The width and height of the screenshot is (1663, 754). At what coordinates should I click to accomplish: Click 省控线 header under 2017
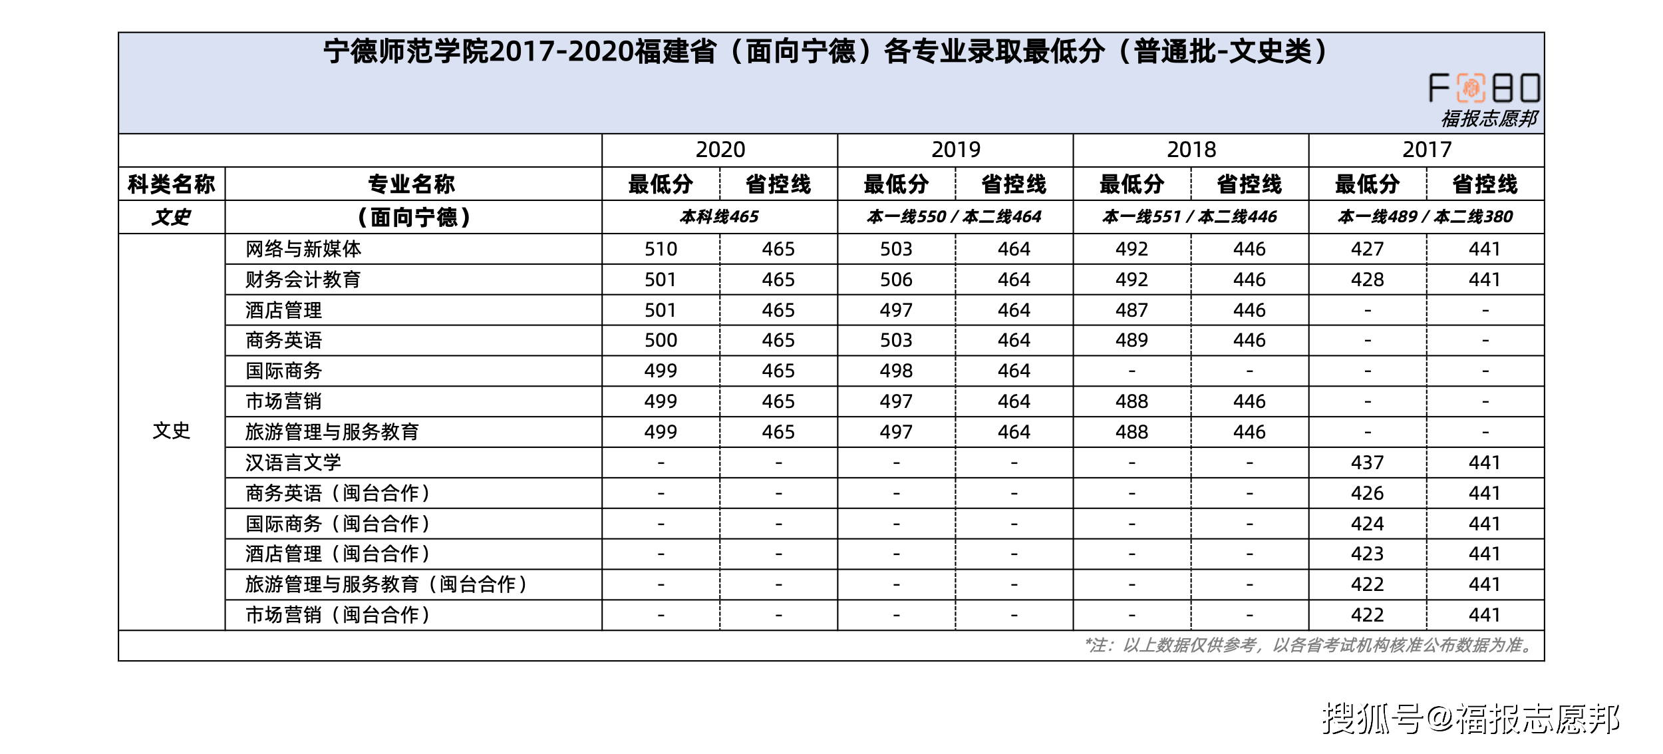point(1485,184)
